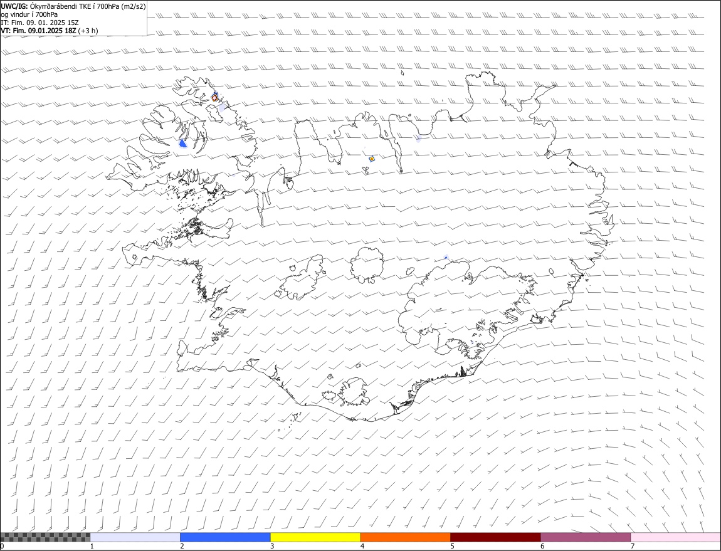This screenshot has width=721, height=551.
Task: Click the orange 4–5 legend swatch
Action: [x=406, y=537]
